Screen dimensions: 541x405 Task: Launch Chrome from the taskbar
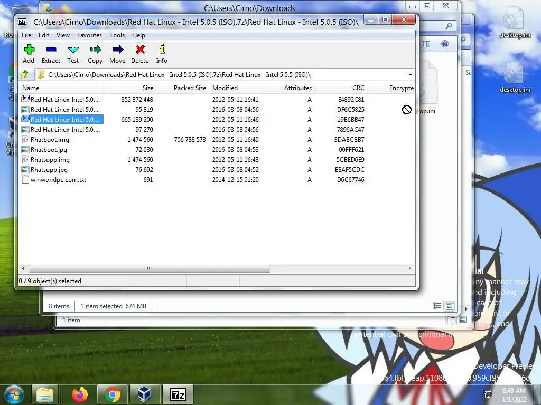tap(113, 394)
